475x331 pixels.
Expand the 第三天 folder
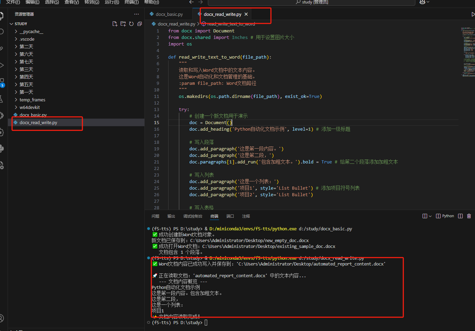tap(76, 69)
